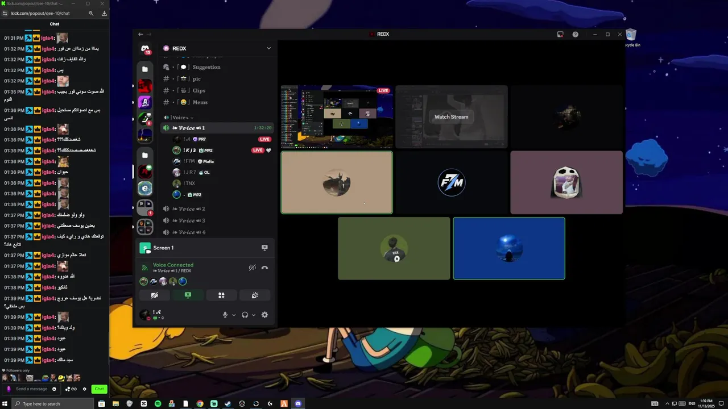Viewport: 728px width, 409px height.
Task: Open Discord direct messages home icon
Action: click(x=145, y=49)
